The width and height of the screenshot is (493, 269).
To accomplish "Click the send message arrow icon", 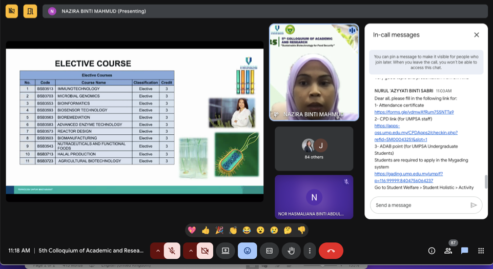I will click(474, 205).
